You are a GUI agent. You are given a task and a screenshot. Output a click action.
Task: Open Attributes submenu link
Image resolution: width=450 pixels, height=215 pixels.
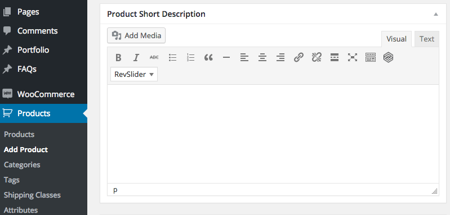pyautogui.click(x=21, y=210)
